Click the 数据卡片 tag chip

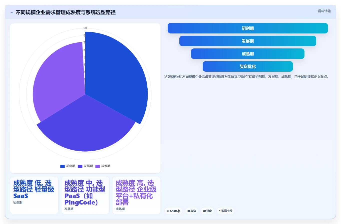226,211
